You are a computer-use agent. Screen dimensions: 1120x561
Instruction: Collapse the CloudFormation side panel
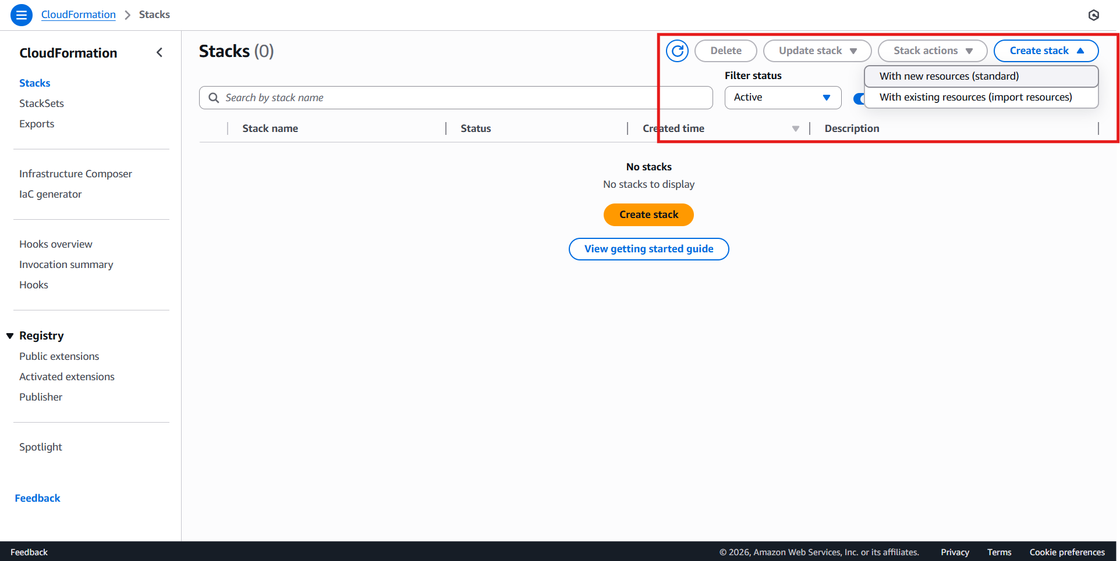160,53
